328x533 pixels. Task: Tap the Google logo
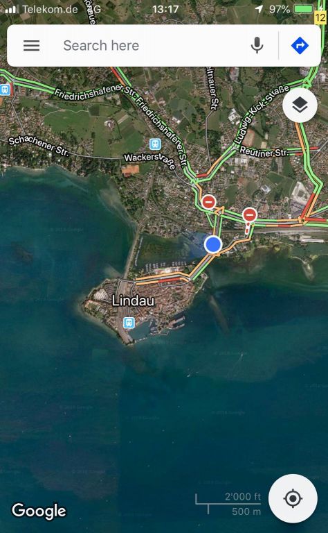[x=39, y=511]
